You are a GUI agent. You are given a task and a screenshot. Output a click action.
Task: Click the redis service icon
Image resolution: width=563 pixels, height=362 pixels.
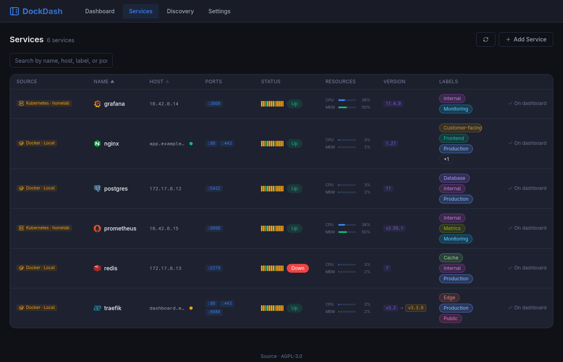click(97, 268)
